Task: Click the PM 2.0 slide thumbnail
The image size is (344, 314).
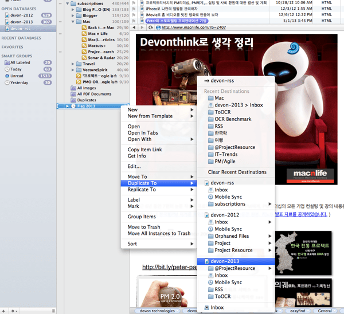Action: pyautogui.click(x=167, y=292)
